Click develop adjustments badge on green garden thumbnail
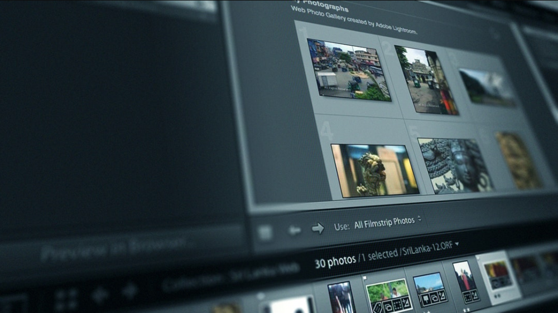 coord(406,303)
